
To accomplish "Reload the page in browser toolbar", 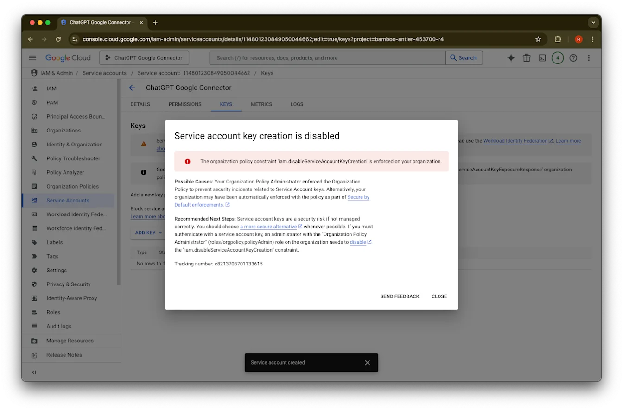I will tap(58, 39).
